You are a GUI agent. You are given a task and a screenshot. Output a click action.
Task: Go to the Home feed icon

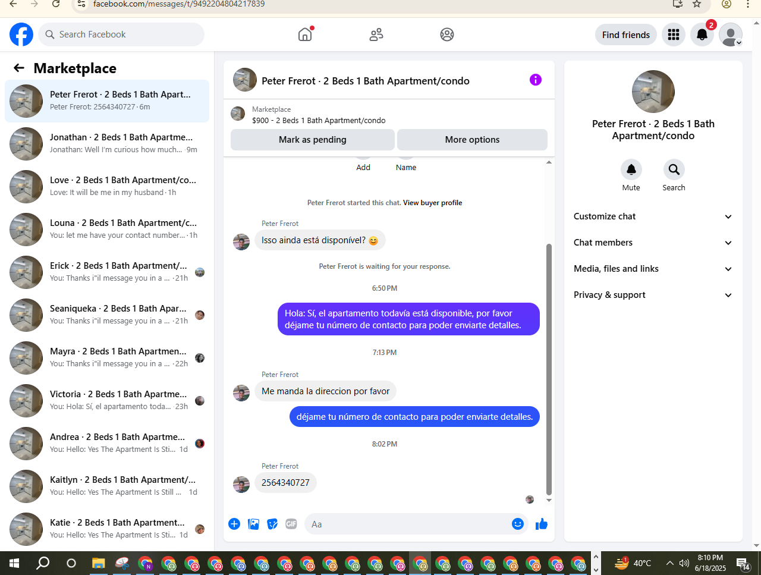click(305, 34)
